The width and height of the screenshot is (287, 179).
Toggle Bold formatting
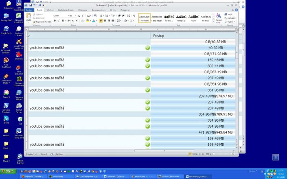pos(55,21)
